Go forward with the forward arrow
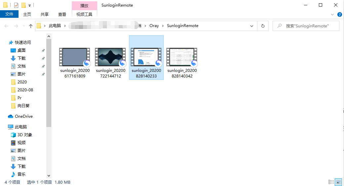The image size is (344, 186). [16, 26]
